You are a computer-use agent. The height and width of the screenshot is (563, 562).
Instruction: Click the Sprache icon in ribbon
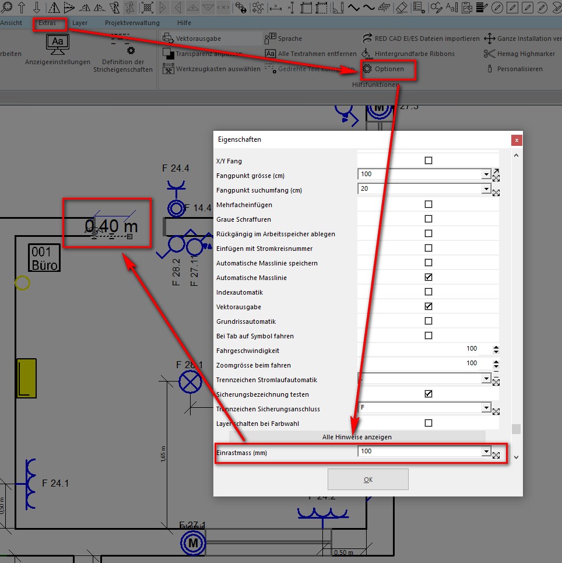[270, 39]
